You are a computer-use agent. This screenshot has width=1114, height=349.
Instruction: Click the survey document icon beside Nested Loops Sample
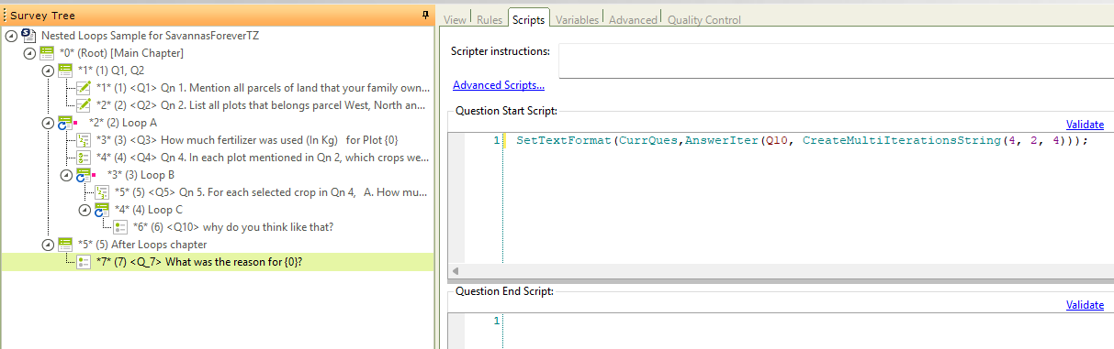29,35
